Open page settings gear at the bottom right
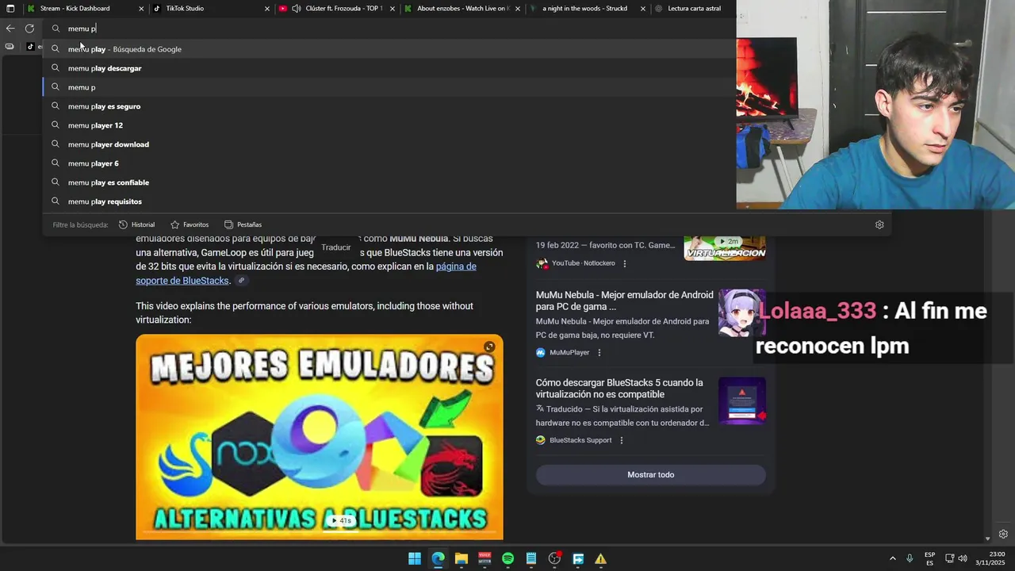The image size is (1015, 571). 1003,534
